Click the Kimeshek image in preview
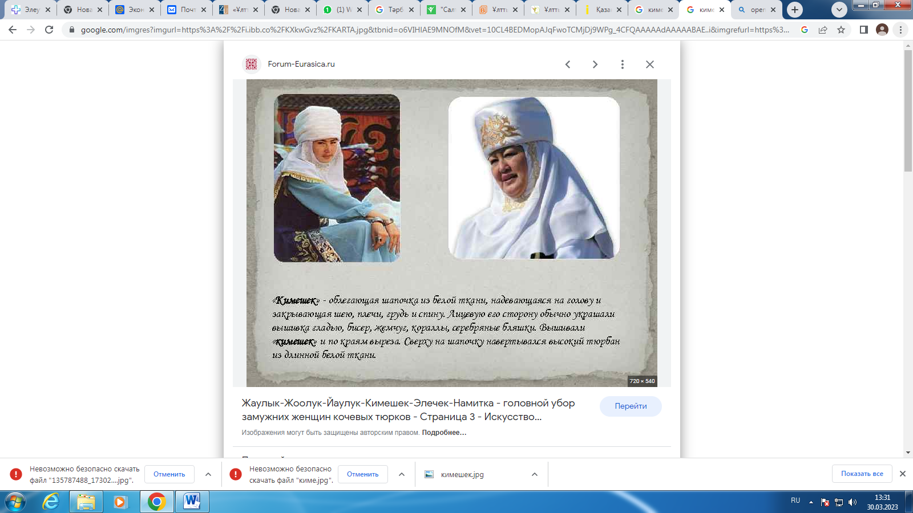 pyautogui.click(x=451, y=233)
